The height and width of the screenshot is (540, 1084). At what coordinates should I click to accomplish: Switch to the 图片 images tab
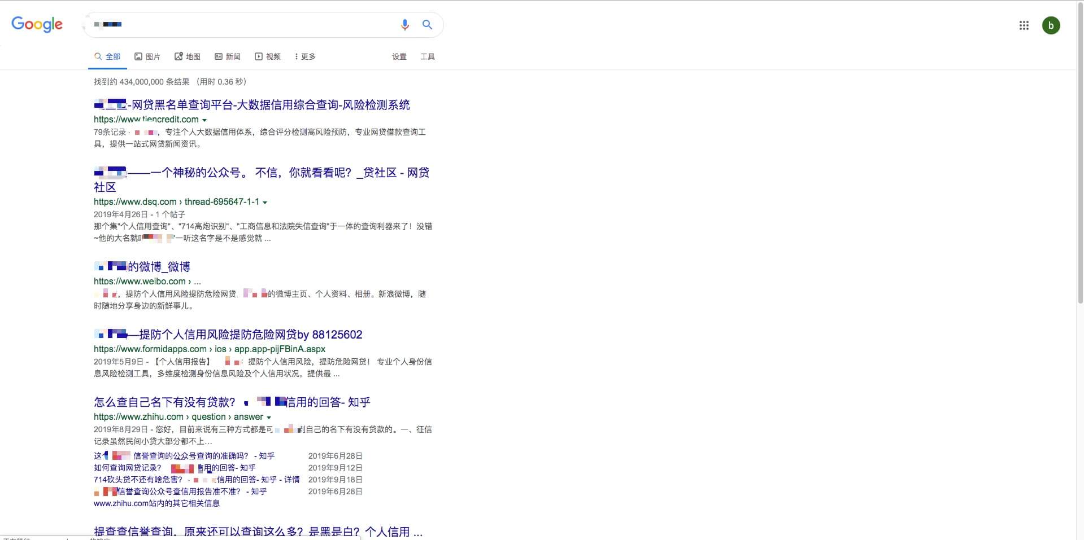coord(147,56)
